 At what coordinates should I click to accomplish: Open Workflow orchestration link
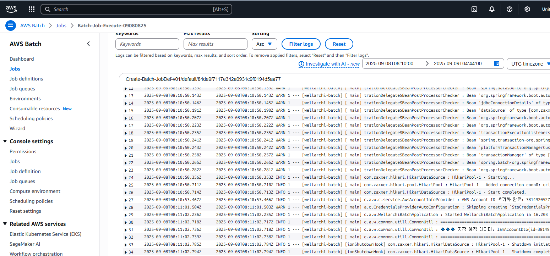[36, 254]
